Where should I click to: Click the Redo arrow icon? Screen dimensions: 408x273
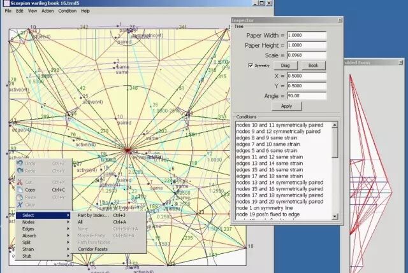(20, 171)
